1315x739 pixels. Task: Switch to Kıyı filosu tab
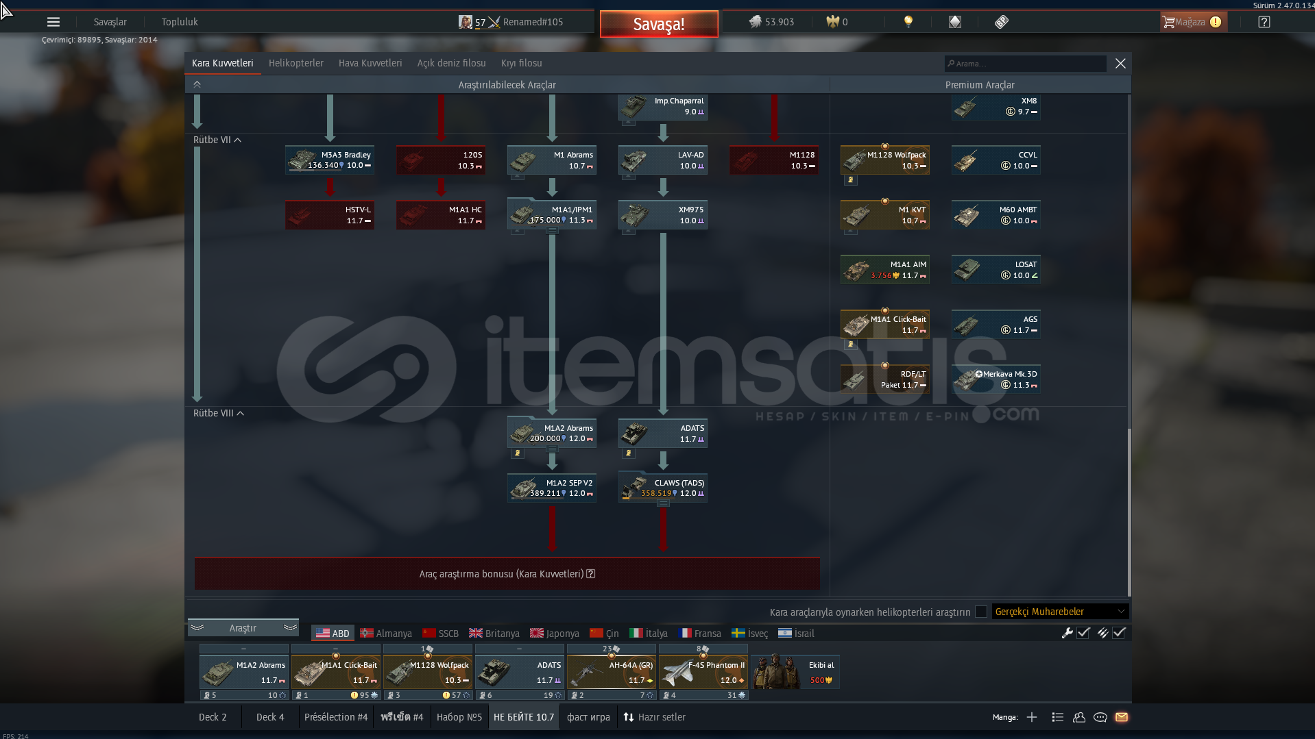(521, 63)
